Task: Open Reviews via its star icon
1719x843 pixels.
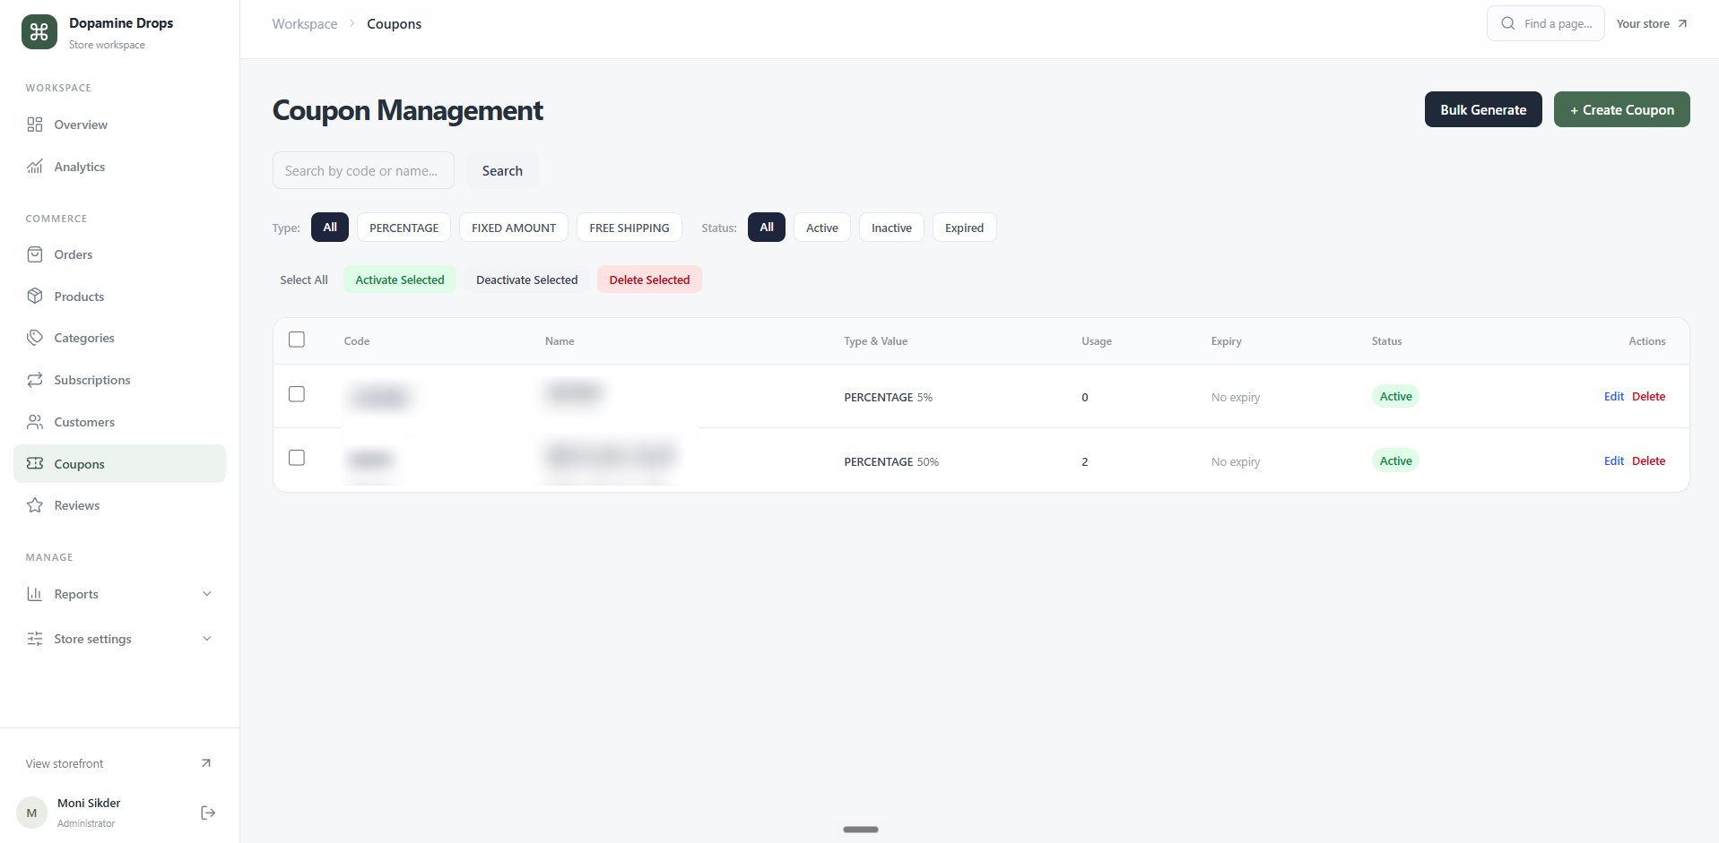Action: click(x=35, y=505)
